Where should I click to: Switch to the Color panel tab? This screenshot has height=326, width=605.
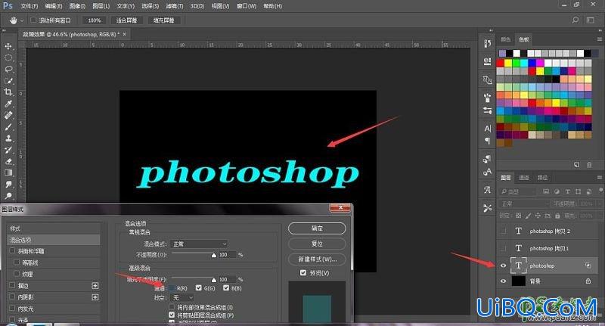pyautogui.click(x=505, y=39)
